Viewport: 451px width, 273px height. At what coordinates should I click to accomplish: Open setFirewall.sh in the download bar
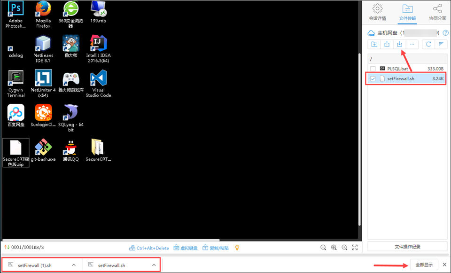pyautogui.click(x=111, y=265)
